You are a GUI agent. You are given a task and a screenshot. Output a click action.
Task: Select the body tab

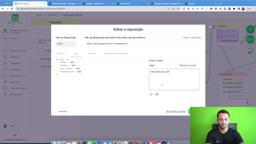point(76,54)
